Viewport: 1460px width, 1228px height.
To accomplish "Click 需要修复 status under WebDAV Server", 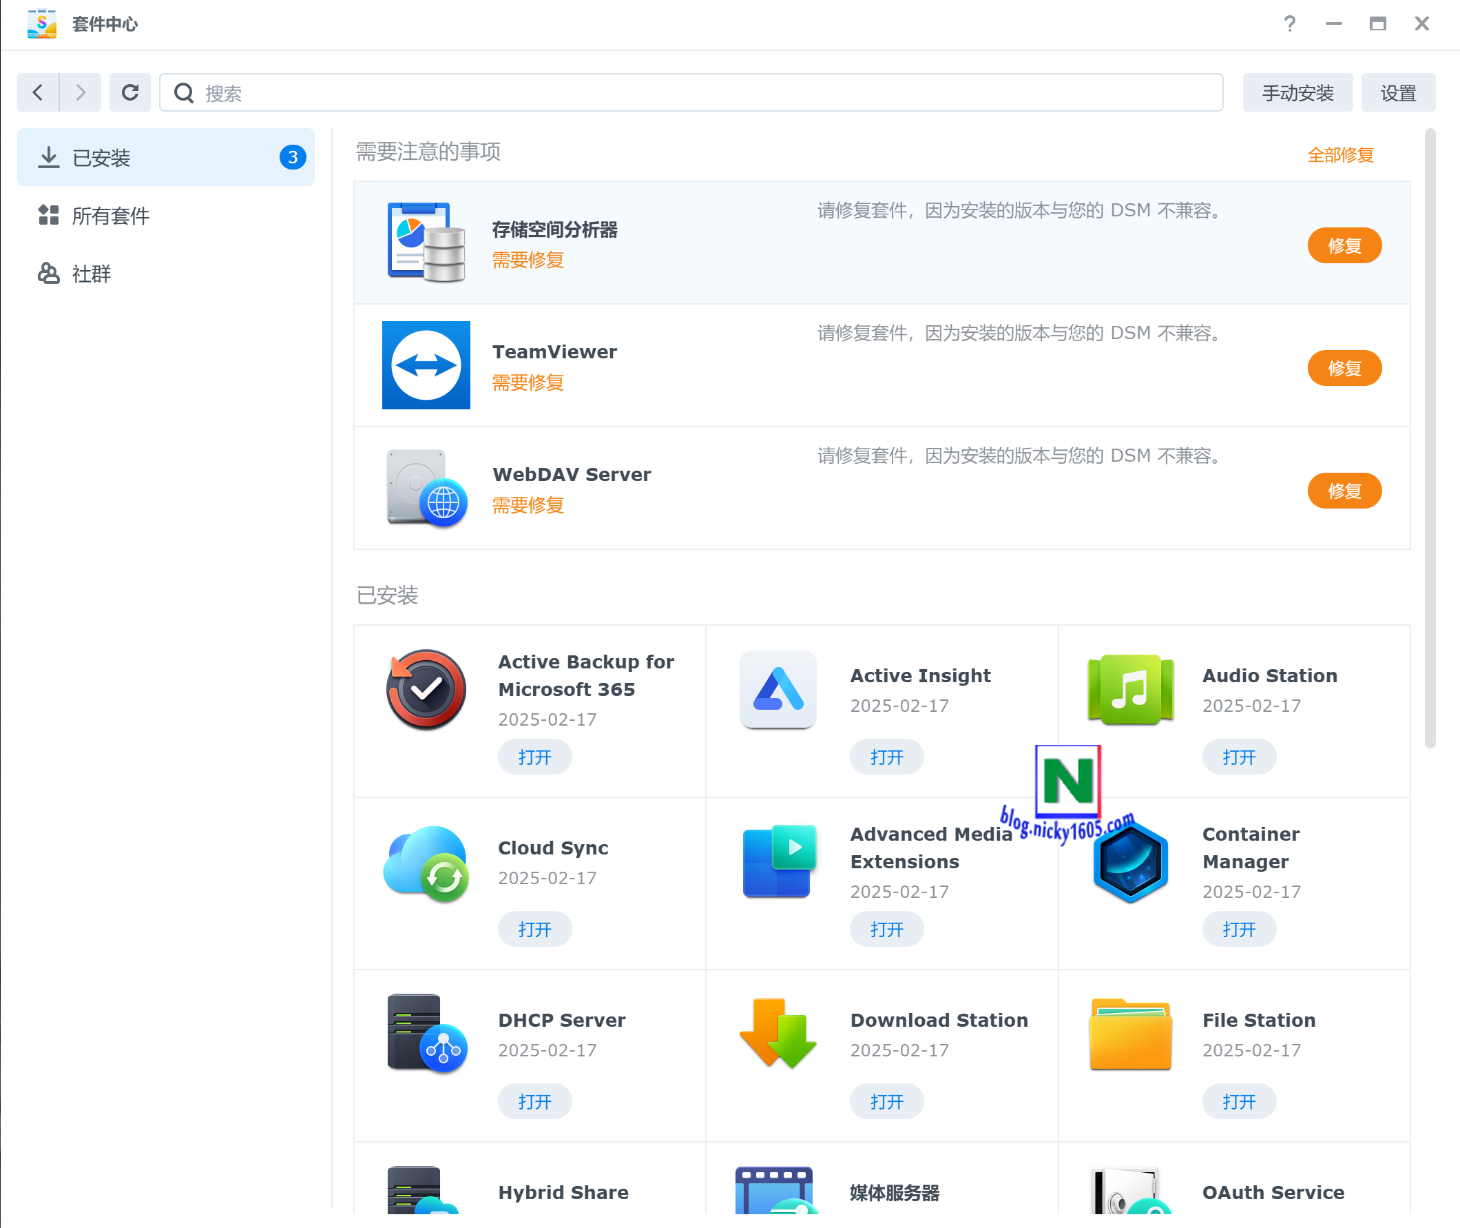I will click(x=528, y=504).
